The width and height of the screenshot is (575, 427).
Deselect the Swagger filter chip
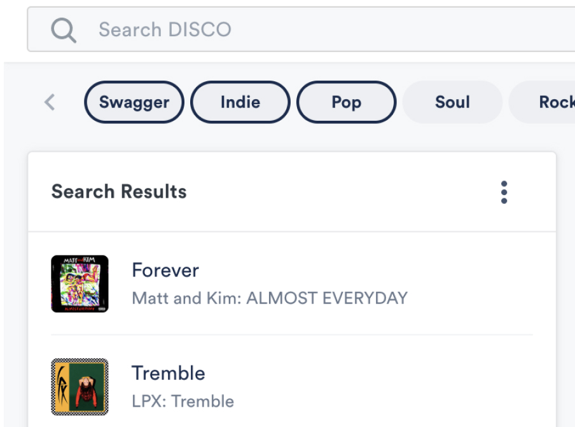click(x=134, y=102)
